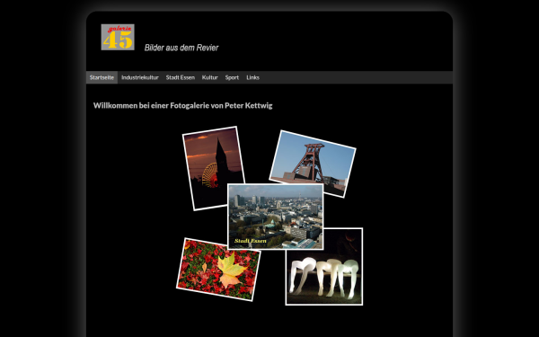539x337 pixels.
Task: Click the 'Bilder aus dem Revier' tagline
Action: tap(181, 48)
